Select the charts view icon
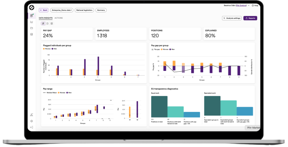Image resolution: width=288 pixels, height=147 pixels. 43,24
